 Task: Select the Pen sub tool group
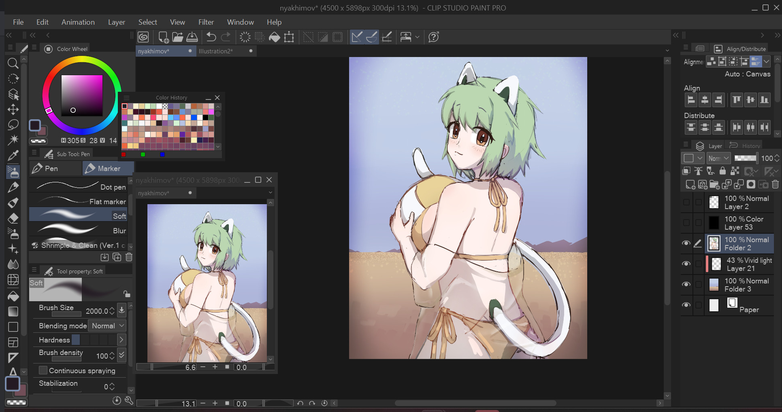(55, 169)
